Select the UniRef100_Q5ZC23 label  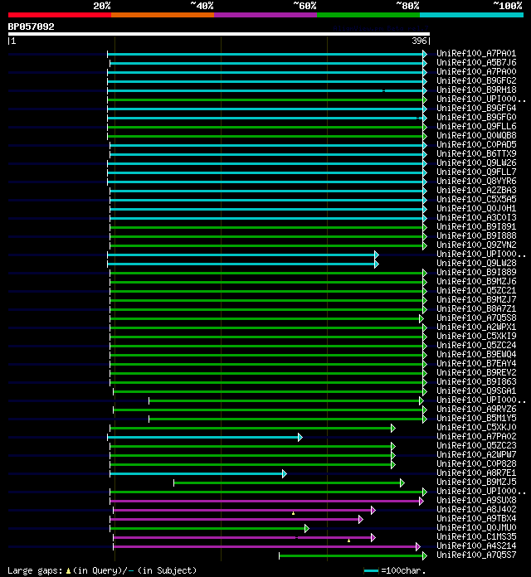[x=476, y=446]
